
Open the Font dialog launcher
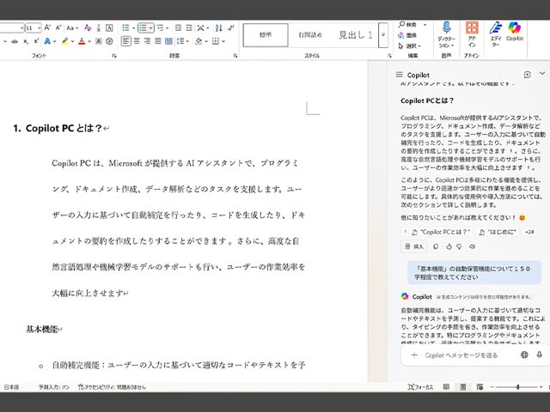114,56
